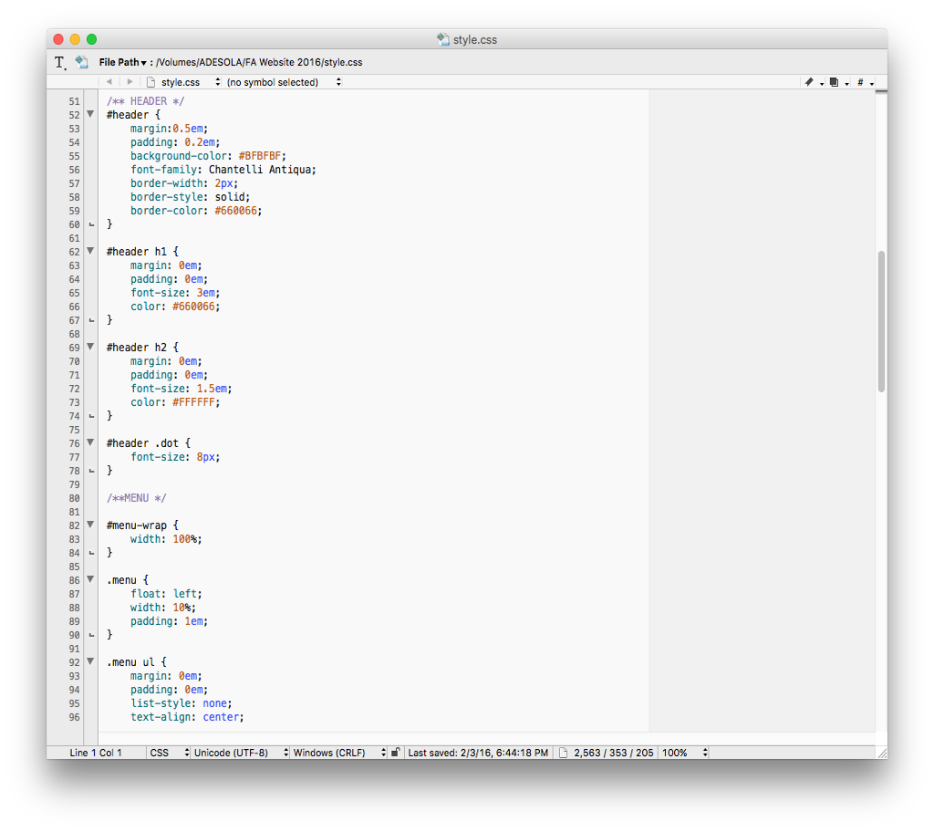
Task: Go to next document arrow
Action: pos(130,82)
